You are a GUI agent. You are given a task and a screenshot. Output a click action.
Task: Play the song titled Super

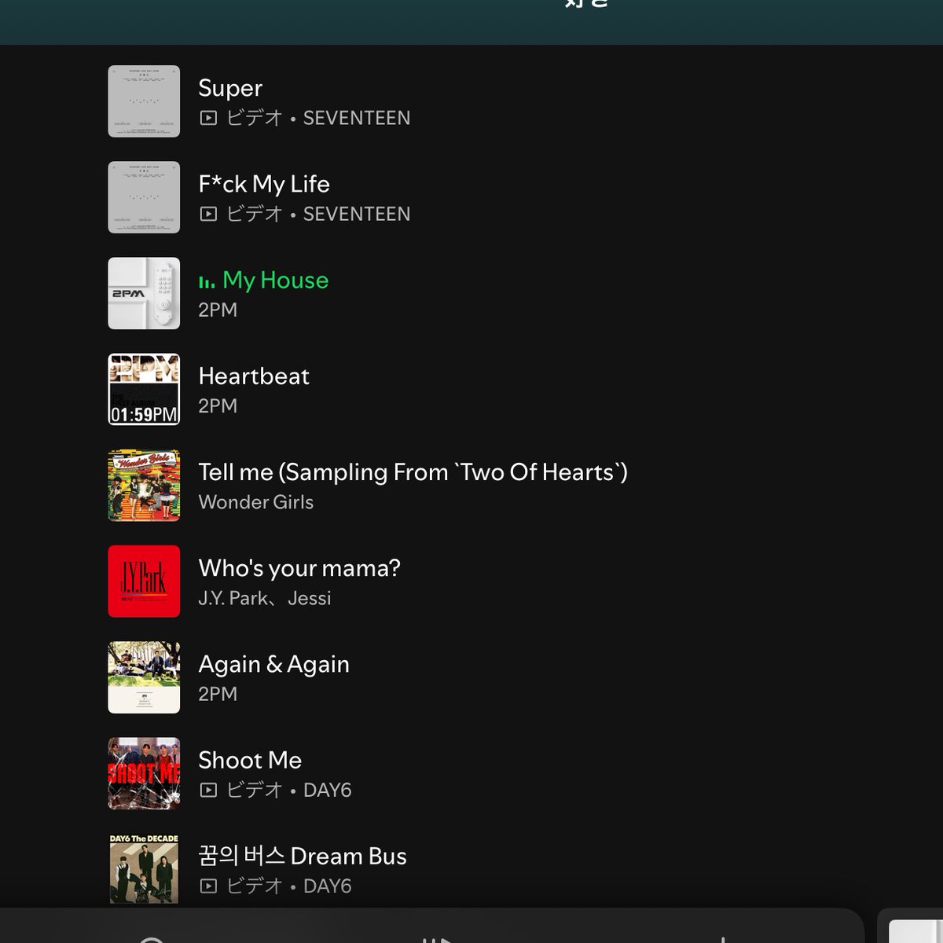[x=230, y=88]
